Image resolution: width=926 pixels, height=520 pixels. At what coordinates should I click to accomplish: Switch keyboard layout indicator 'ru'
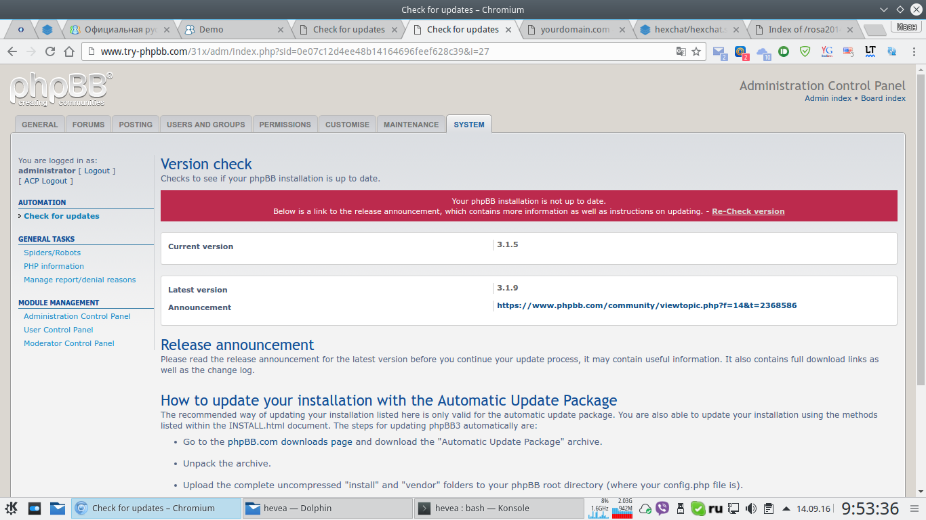click(x=716, y=508)
